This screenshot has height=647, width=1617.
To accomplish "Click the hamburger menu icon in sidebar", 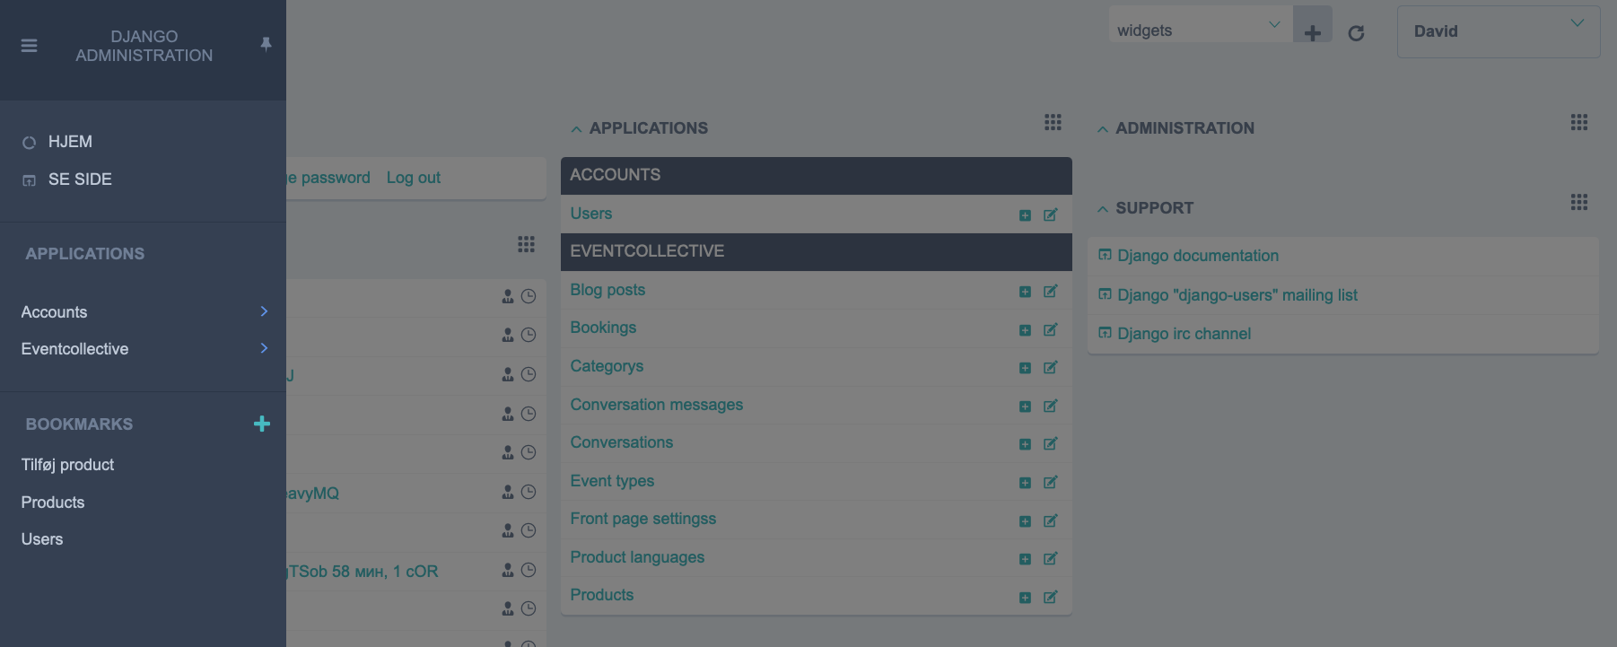I will point(29,46).
